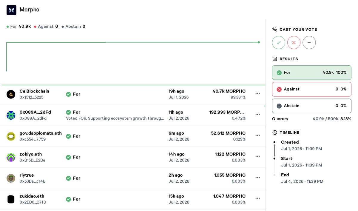Screen dimensions: 358x211
Task: Click the End timeline marker
Action: point(274,175)
